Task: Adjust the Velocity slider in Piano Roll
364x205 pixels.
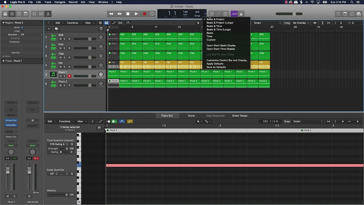Action: click(x=58, y=195)
